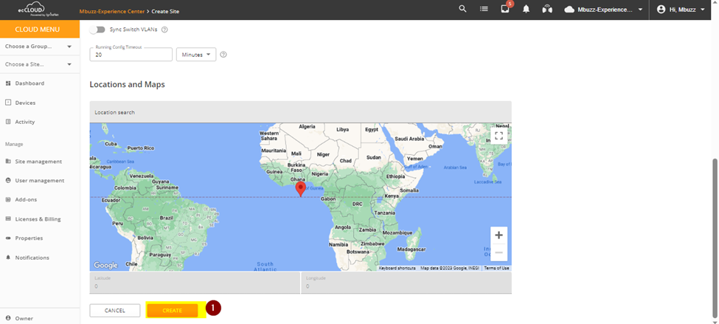This screenshot has height=324, width=719.
Task: Open the search icon in top bar
Action: 462,9
